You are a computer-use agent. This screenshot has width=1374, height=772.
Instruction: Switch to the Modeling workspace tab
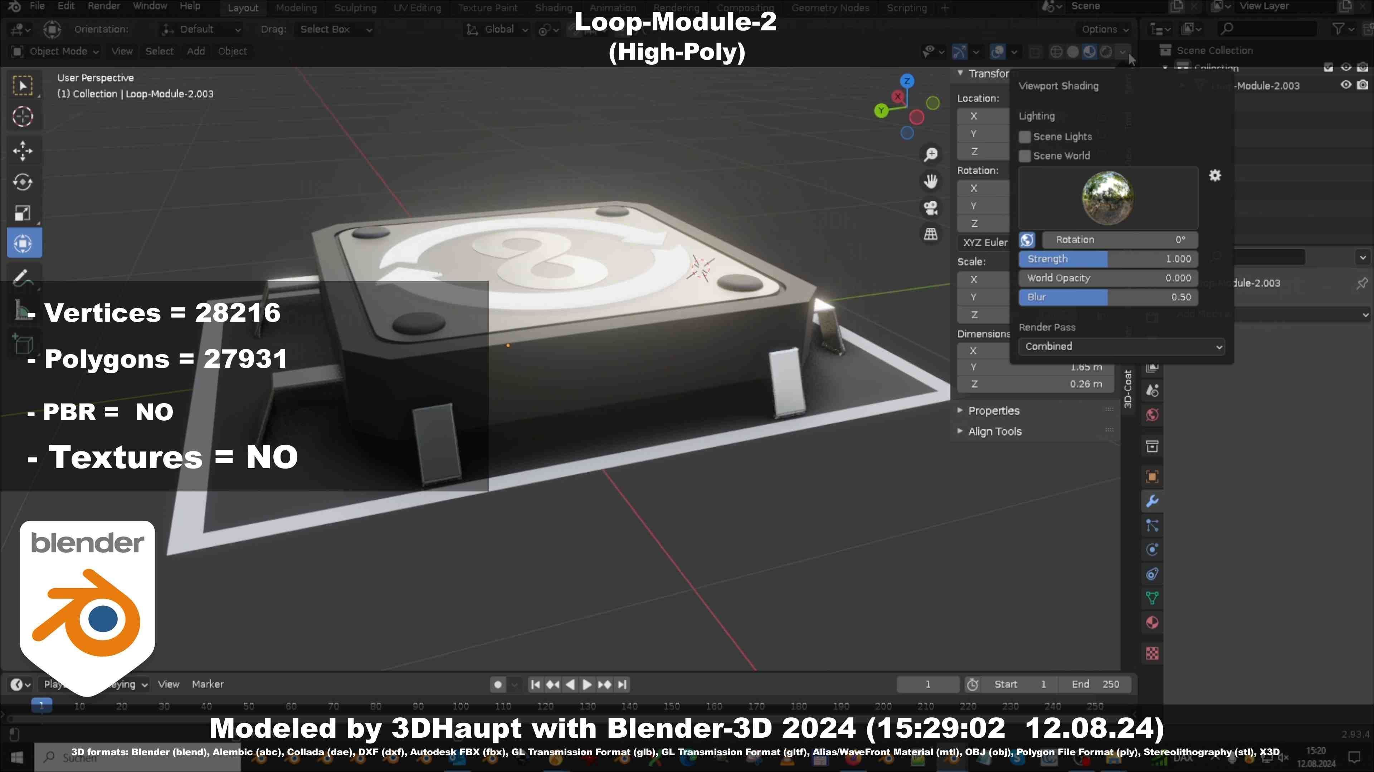(296, 8)
